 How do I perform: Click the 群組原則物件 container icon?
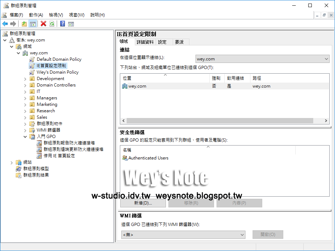32,124
